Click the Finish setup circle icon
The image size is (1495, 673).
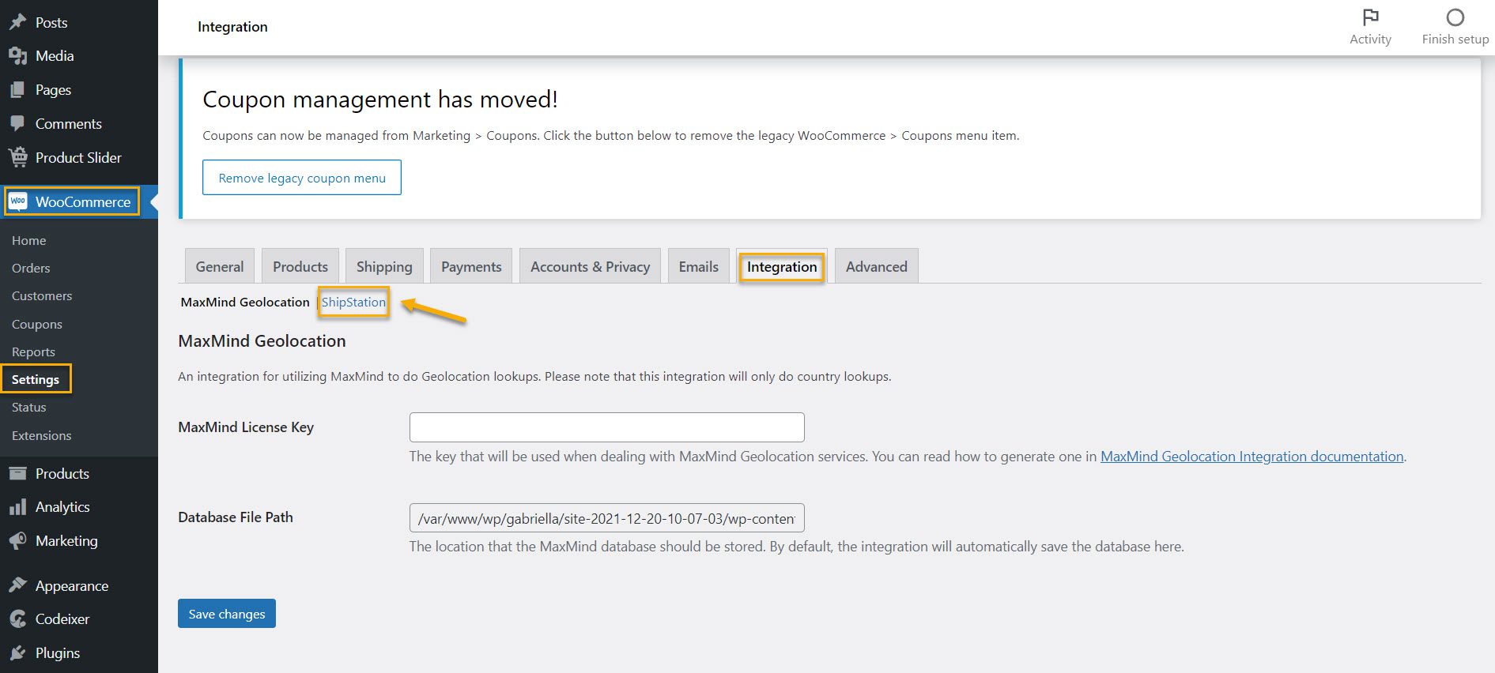[1455, 17]
